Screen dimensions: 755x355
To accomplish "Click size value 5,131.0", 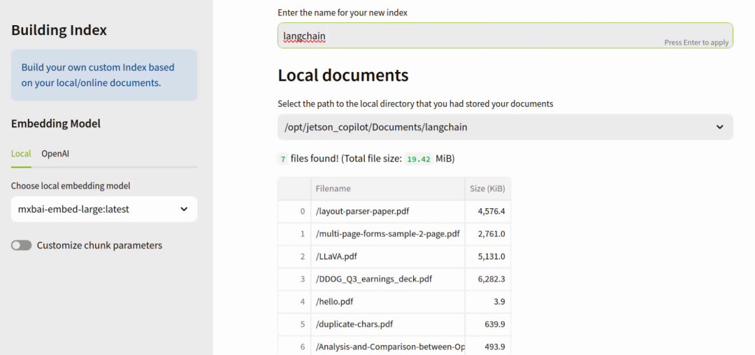I will pyautogui.click(x=487, y=256).
